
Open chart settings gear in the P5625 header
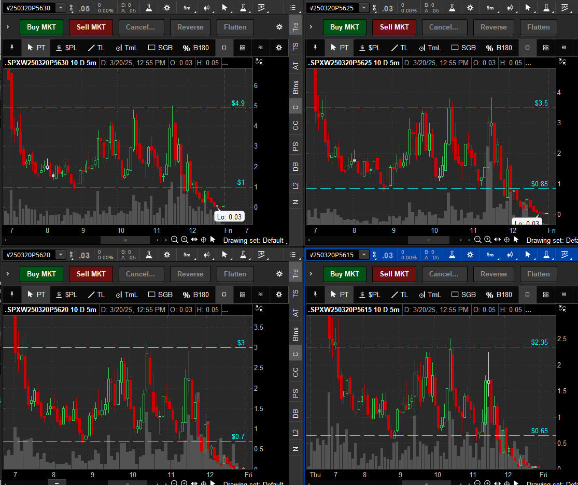(x=470, y=8)
